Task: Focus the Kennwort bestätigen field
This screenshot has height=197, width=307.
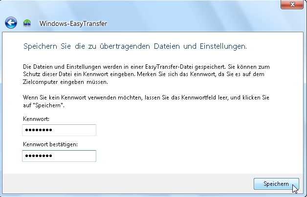Action: click(59, 156)
